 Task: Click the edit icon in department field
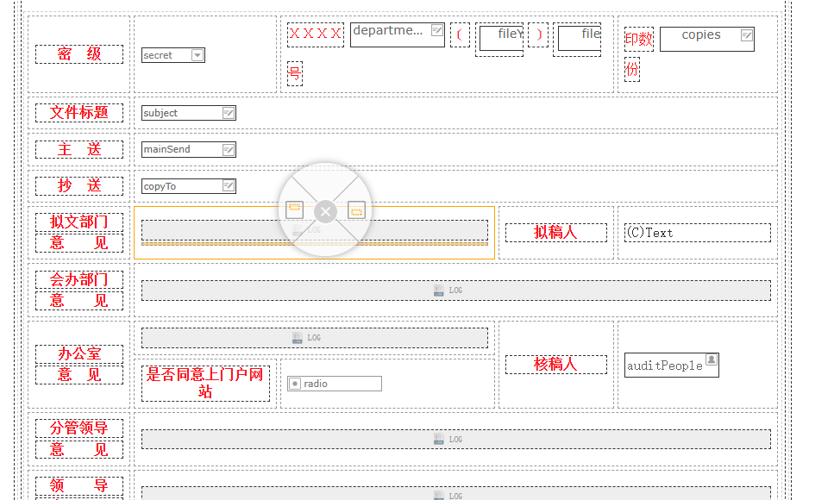tap(436, 30)
